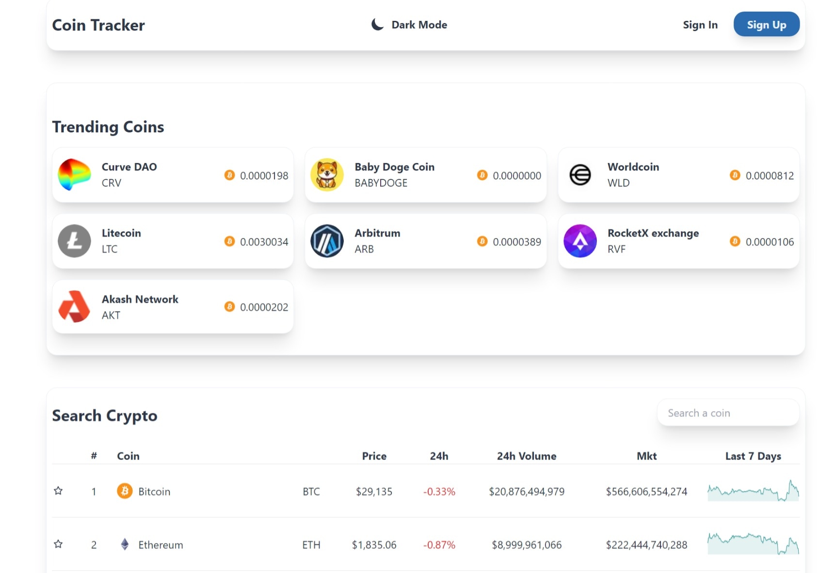Focus the Search a coin field
Viewport: 835px width, 573px height.
[728, 413]
